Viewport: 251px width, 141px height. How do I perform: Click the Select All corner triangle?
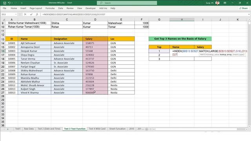click(x=4, y=20)
